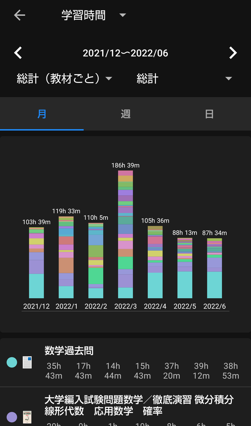Tap the 2021/12 stacked bar
The image size is (251, 426).
(36, 263)
